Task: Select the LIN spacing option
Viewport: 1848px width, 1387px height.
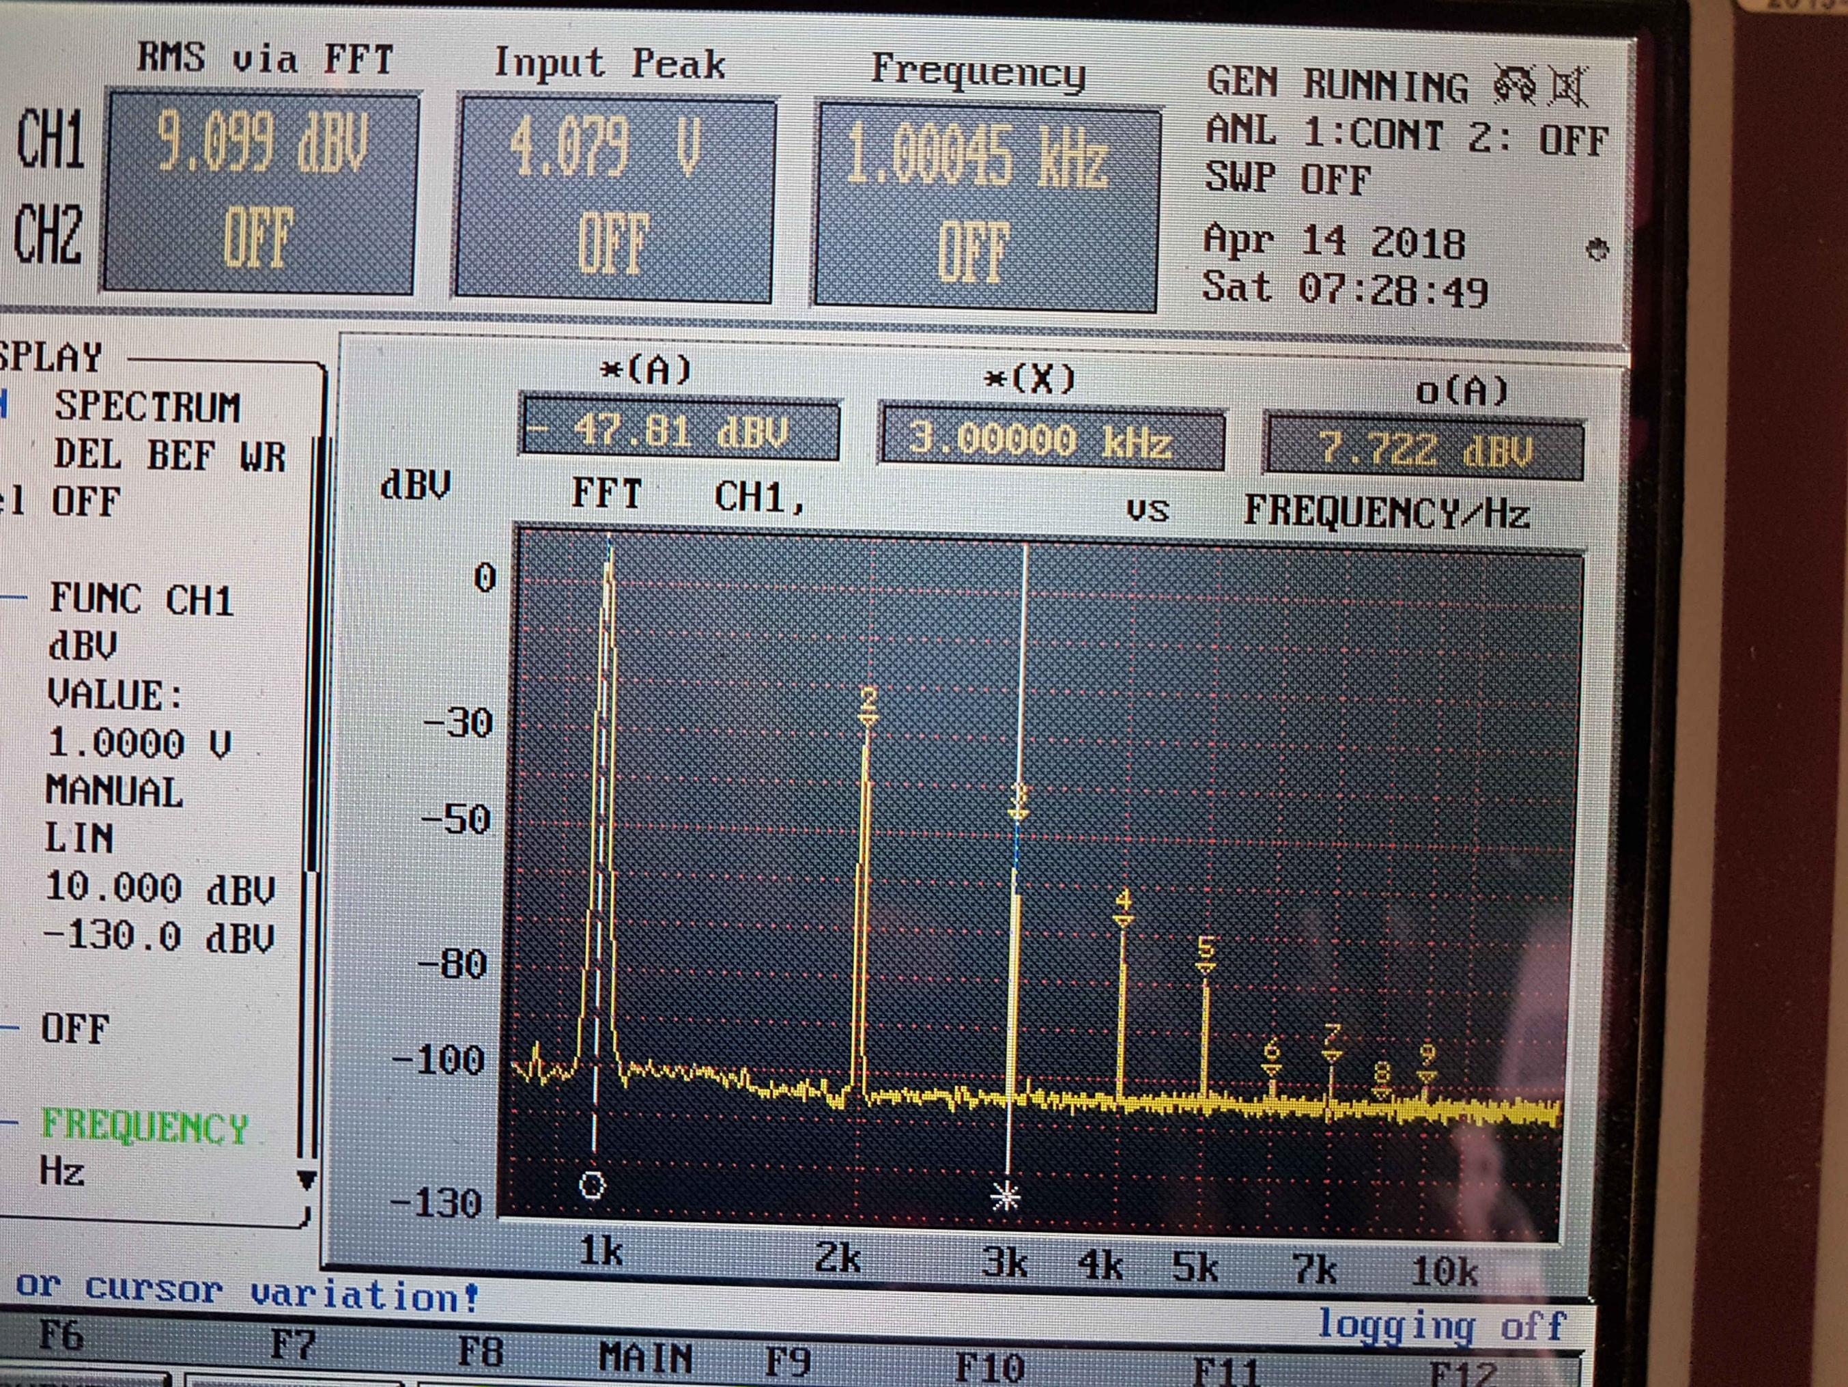Action: [79, 838]
